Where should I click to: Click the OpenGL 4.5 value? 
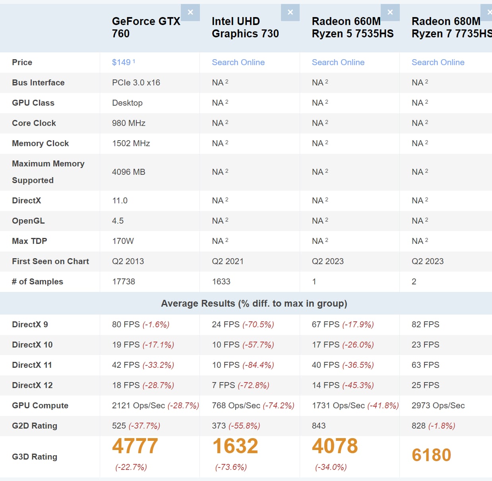click(x=118, y=221)
